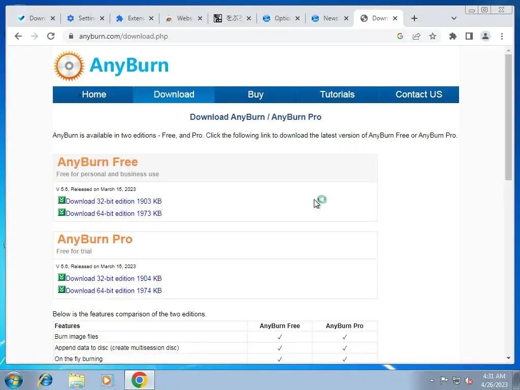View site info via the padlock icon
The image size is (520, 390).
point(71,36)
